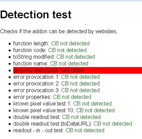The image size is (142, 139).
Task: Select the function length result line
Action: pos(52,43)
